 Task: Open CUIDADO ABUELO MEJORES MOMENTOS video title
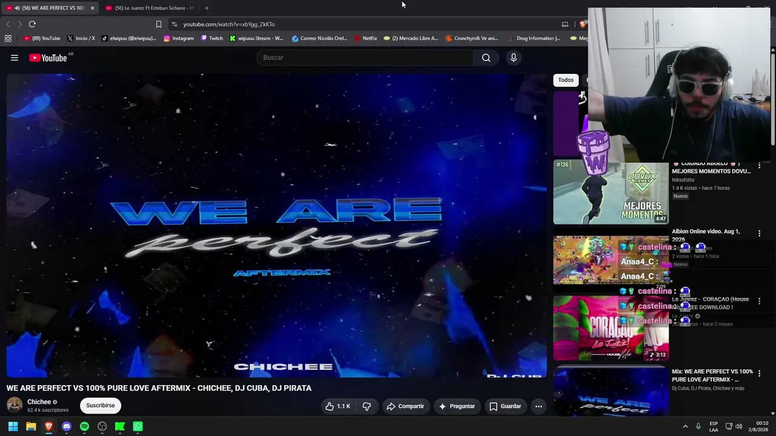[711, 167]
